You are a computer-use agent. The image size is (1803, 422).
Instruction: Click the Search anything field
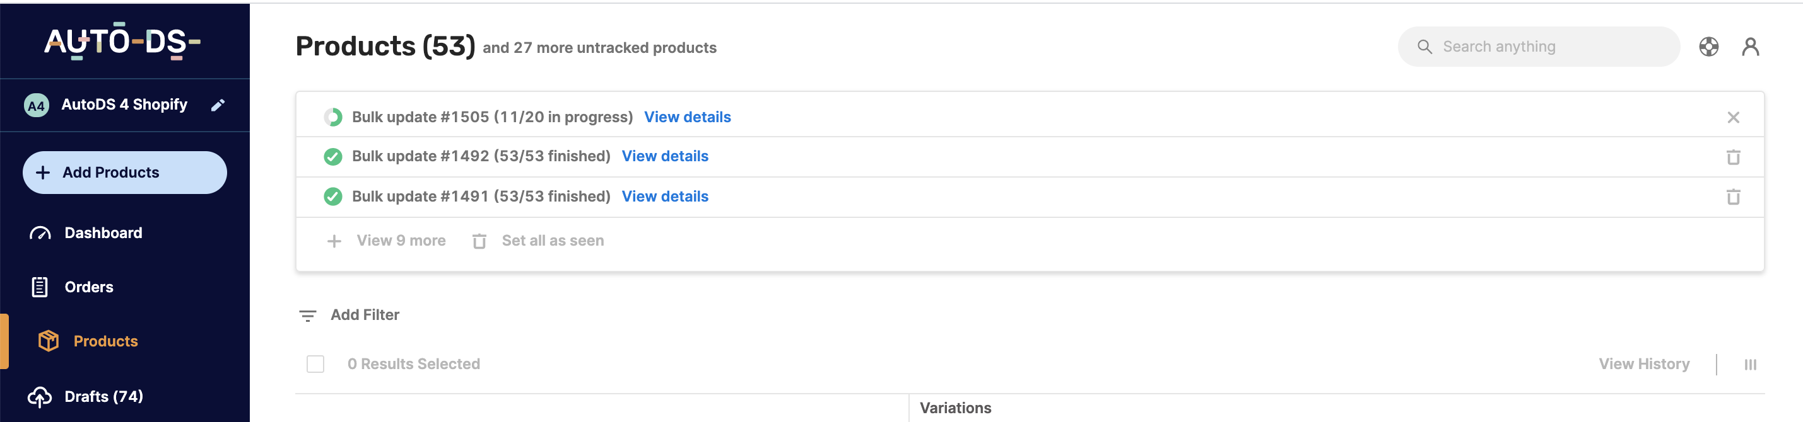(1539, 47)
